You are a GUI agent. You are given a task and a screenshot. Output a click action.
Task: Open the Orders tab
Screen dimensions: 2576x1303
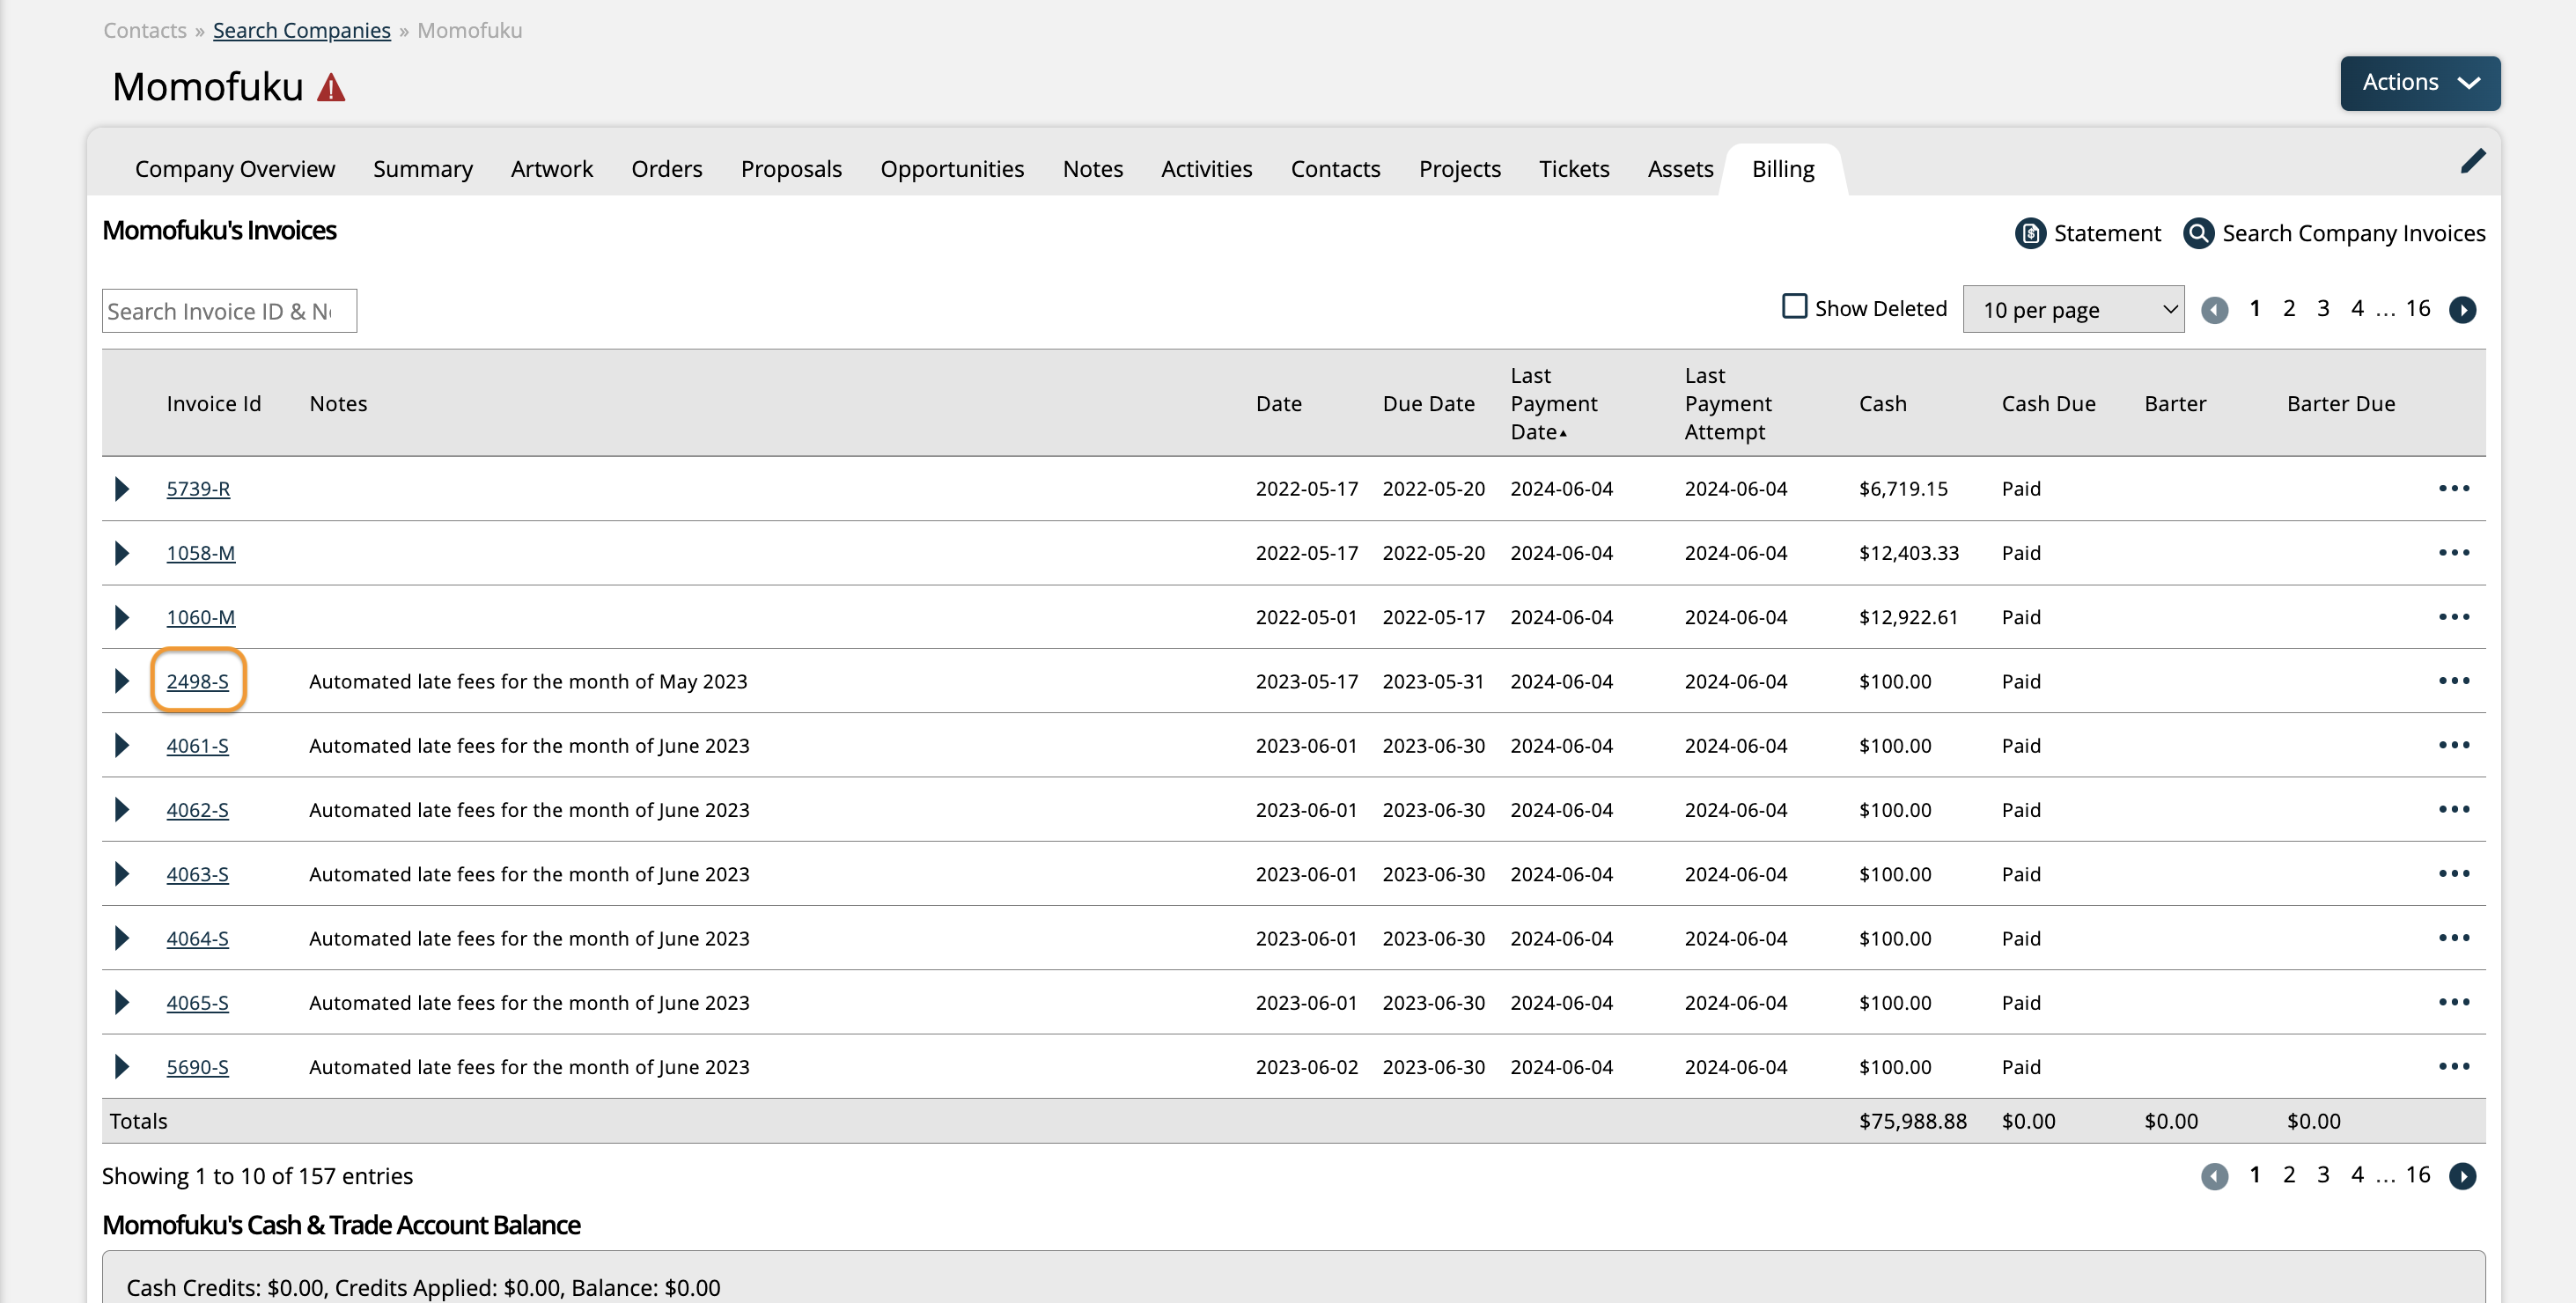[x=667, y=169]
